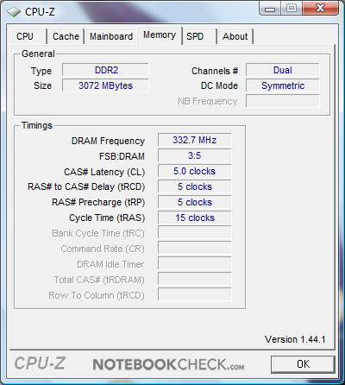Minimize the CPU-Z window

tap(269, 9)
